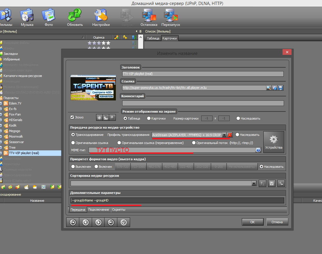Switch to the Подключение tab
322x254 pixels.
click(98, 210)
